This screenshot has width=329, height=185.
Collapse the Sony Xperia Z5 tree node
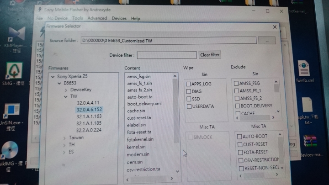coord(53,77)
